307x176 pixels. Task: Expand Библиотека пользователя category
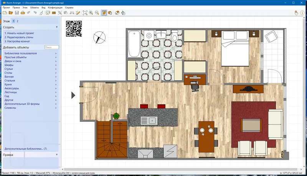coord(31,53)
